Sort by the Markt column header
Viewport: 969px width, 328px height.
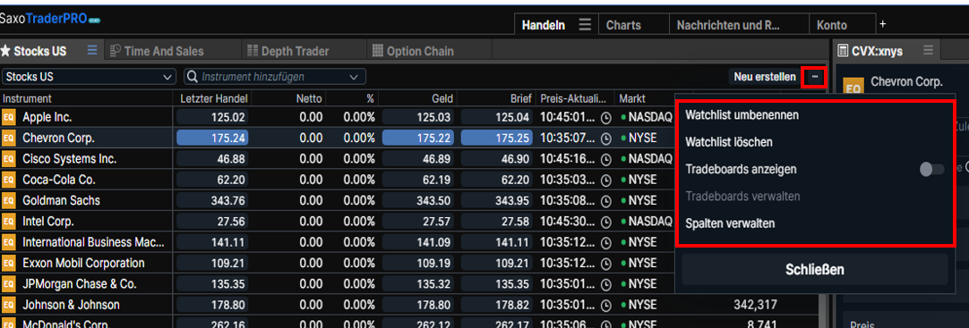coord(632,98)
